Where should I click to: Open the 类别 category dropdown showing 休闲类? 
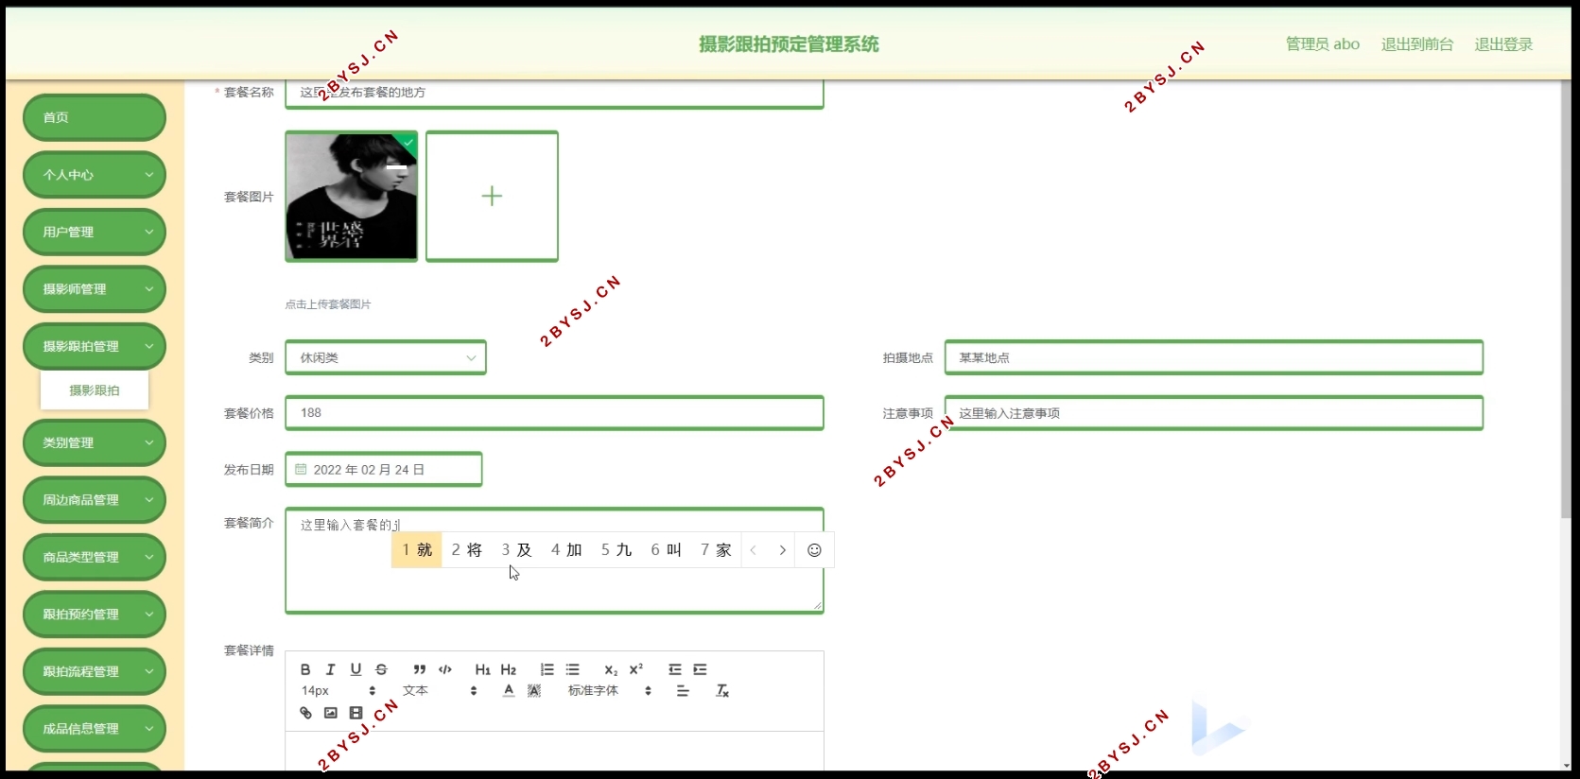[386, 357]
